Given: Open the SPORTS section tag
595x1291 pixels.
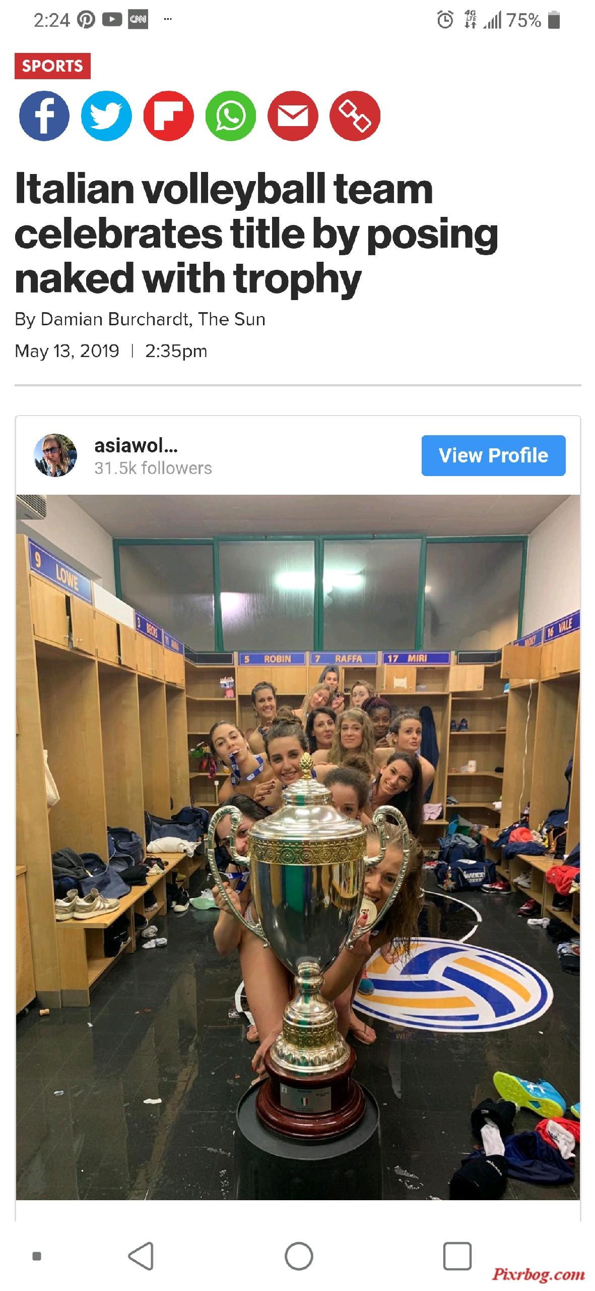Looking at the screenshot, I should pyautogui.click(x=52, y=66).
